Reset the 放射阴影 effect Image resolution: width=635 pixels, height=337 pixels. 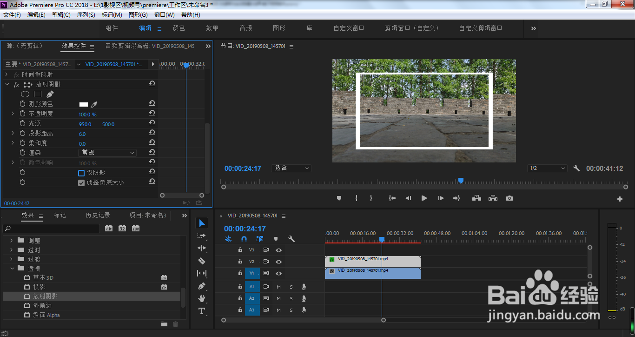[152, 84]
